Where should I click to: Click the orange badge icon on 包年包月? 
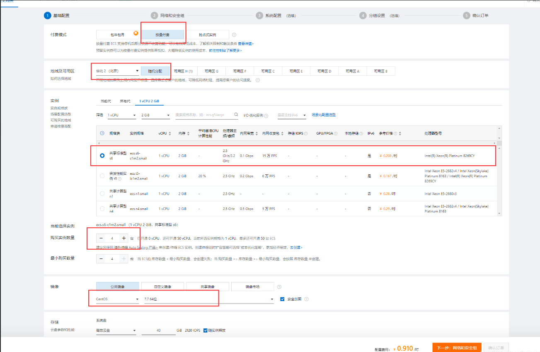(136, 32)
